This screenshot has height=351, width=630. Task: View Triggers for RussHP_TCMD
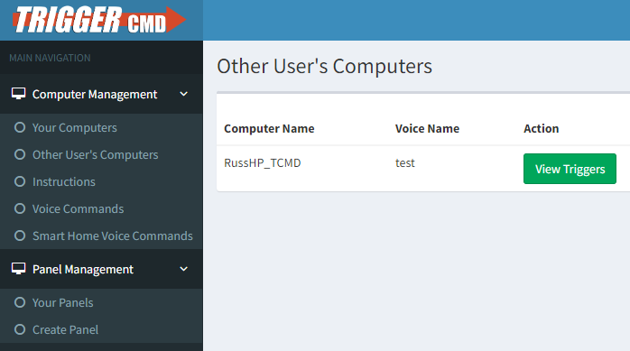pyautogui.click(x=570, y=169)
